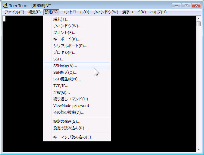This screenshot has width=204, height=155.
Task: Minimize the Tera Term window
Action: pyautogui.click(x=176, y=6)
